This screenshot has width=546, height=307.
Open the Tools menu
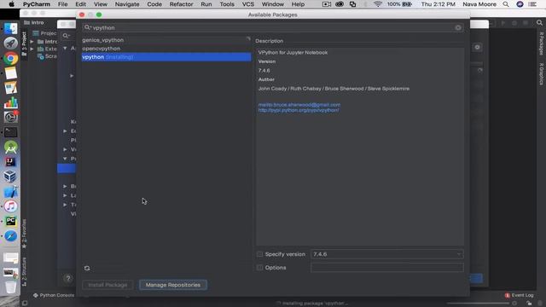click(x=227, y=4)
